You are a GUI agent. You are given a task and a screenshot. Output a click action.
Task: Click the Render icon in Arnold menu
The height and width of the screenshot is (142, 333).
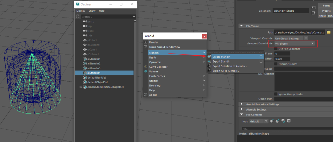[x=146, y=42]
